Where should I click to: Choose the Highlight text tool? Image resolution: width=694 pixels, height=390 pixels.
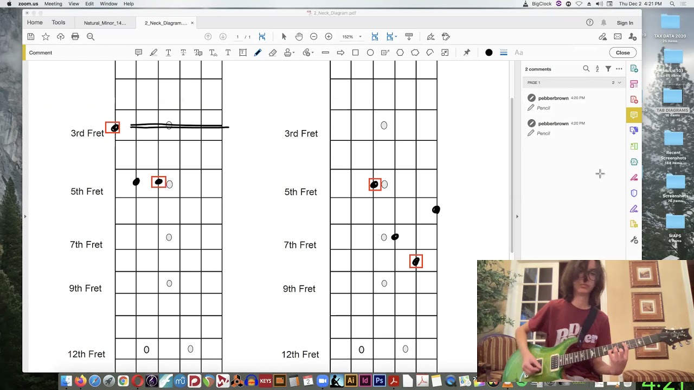(x=153, y=53)
